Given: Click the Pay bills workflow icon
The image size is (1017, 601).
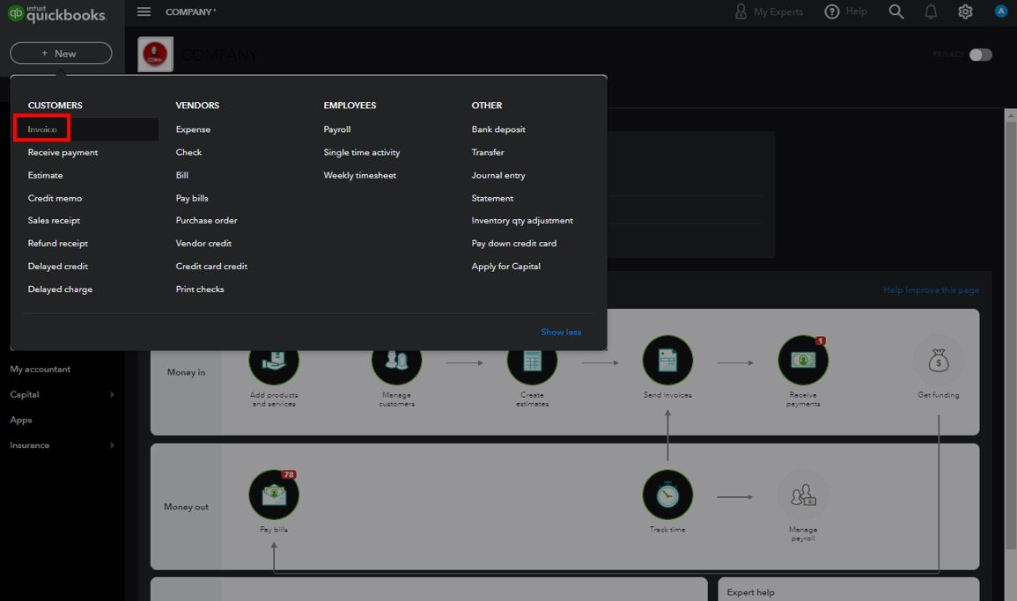Looking at the screenshot, I should pyautogui.click(x=274, y=495).
